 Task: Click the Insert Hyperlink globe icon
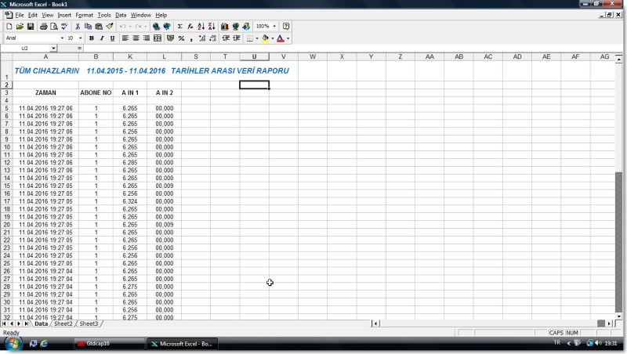[156, 27]
